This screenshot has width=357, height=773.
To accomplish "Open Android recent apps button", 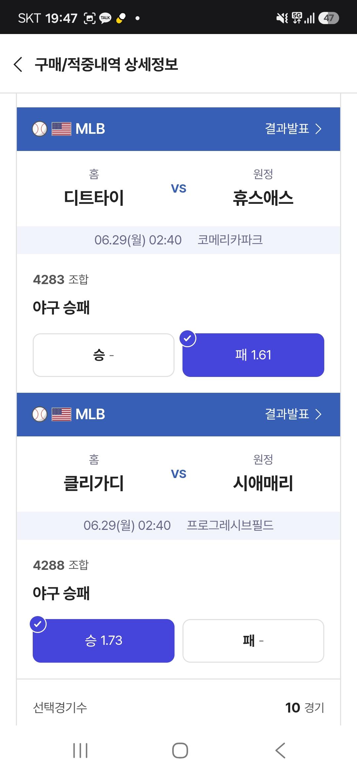I will pos(80,751).
